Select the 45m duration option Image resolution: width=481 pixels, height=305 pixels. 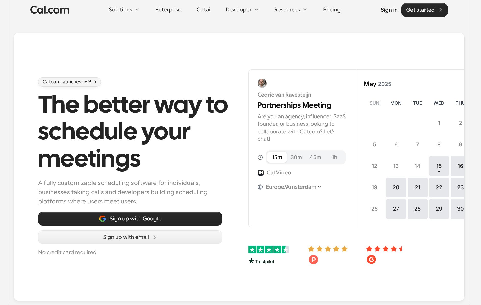[315, 157]
